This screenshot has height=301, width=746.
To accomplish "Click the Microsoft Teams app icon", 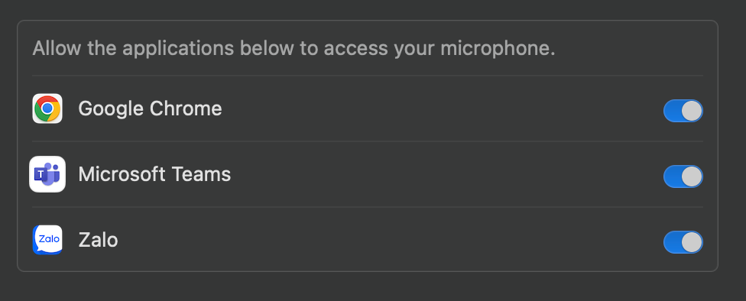I will (x=47, y=174).
